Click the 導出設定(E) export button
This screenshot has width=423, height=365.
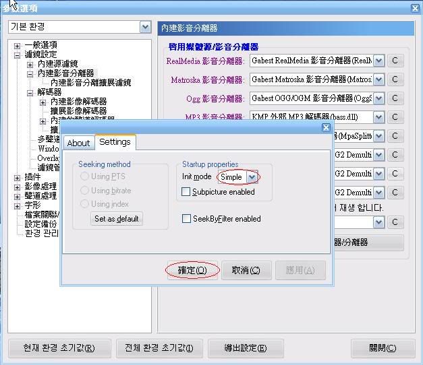pyautogui.click(x=245, y=348)
